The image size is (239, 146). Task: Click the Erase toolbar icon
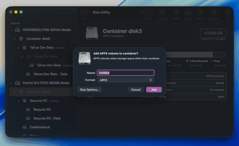188,12
